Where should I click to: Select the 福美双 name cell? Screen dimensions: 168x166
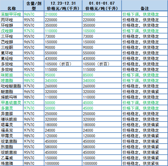[x=12, y=130]
